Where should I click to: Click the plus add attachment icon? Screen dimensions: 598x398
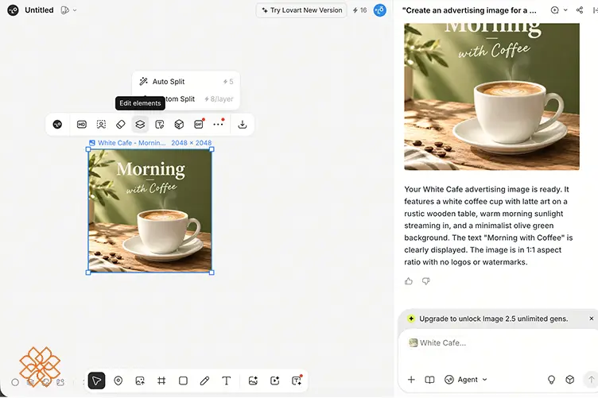411,380
